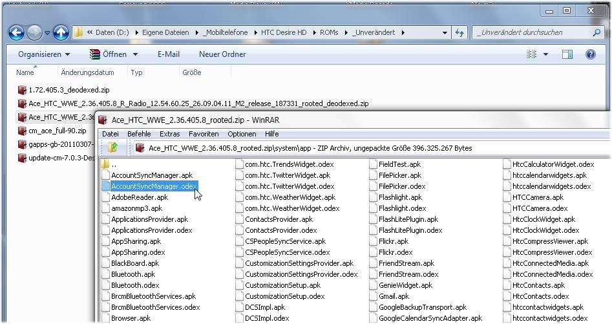Create a folder with Neuer Ordner
The height and width of the screenshot is (324, 612).
[222, 54]
